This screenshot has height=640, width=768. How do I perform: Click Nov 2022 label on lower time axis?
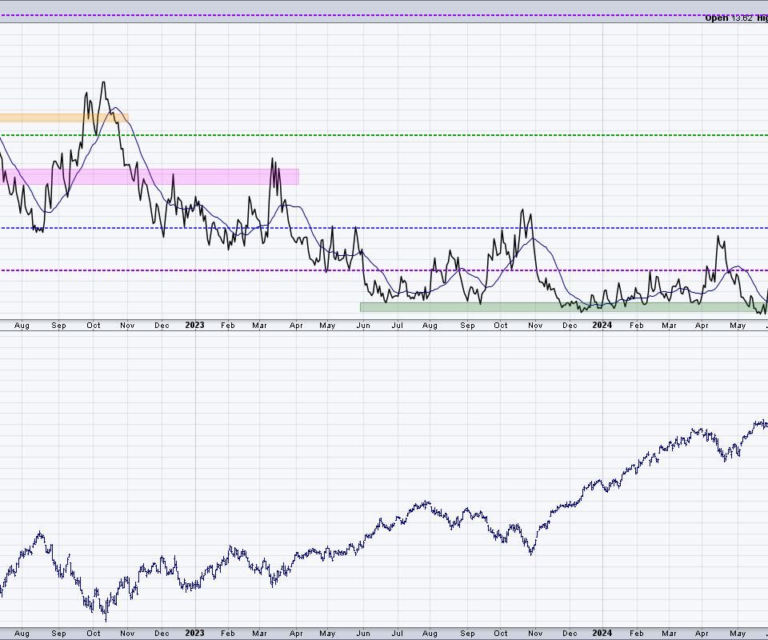coord(127,633)
